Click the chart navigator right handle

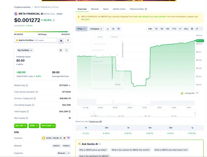tap(195, 113)
